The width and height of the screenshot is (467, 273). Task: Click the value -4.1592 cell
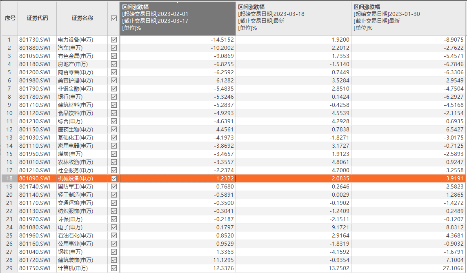coord(294,252)
